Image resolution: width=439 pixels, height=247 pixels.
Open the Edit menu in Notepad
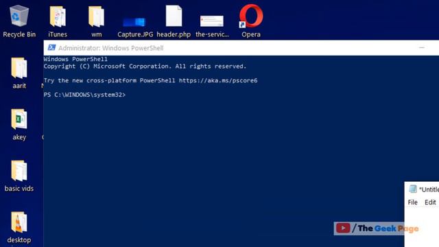pyautogui.click(x=430, y=202)
